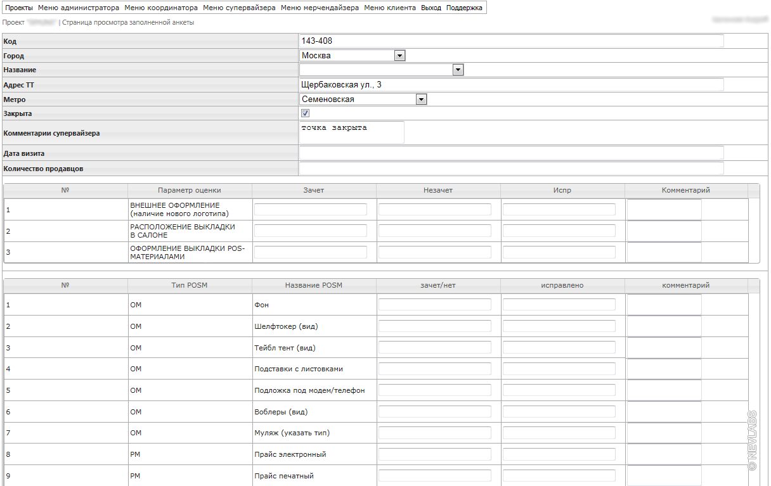Open Меню клиента

click(x=390, y=8)
